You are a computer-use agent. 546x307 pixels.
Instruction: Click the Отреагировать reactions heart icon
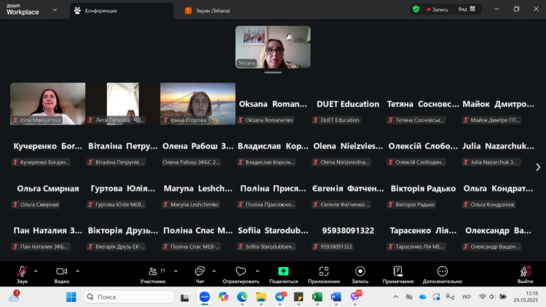point(241,271)
